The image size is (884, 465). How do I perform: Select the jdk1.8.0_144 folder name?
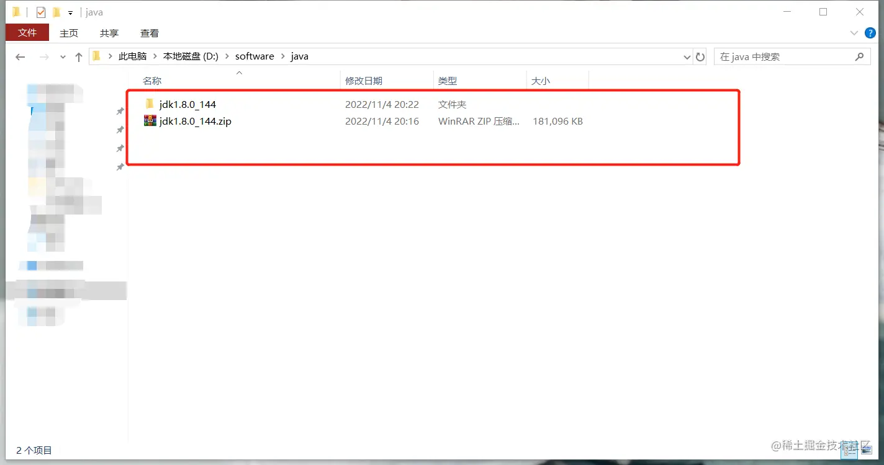(187, 104)
